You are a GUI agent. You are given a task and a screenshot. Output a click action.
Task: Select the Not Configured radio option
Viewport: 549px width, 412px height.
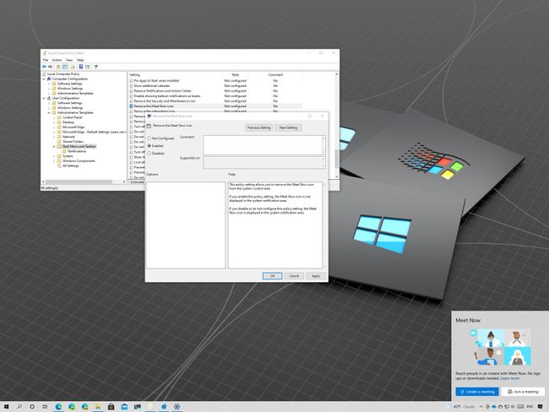150,137
